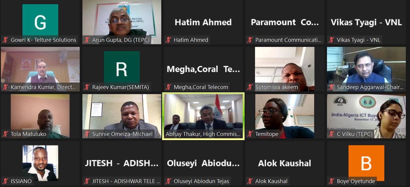Select Abhay Thakur, High Commissioner active speaker video
Image resolution: width=410 pixels, height=187 pixels.
pos(203,116)
